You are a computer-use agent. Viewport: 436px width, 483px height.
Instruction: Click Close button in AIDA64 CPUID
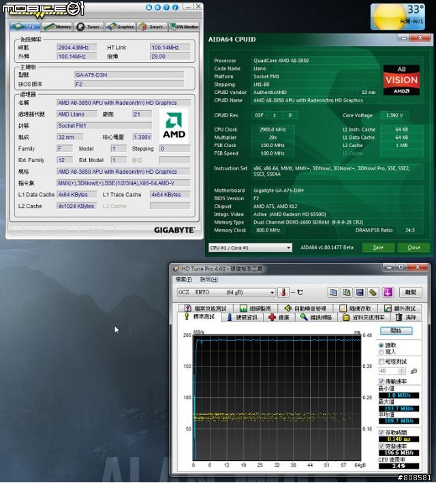[414, 247]
